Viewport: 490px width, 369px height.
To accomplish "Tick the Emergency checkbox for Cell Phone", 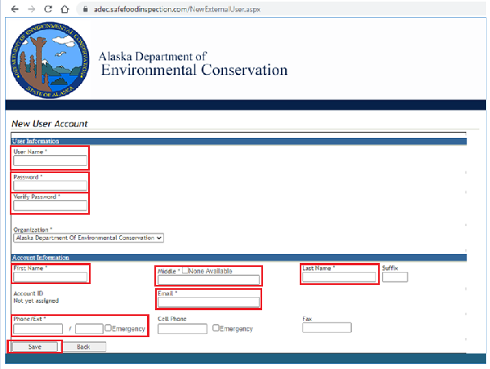I will (x=216, y=328).
